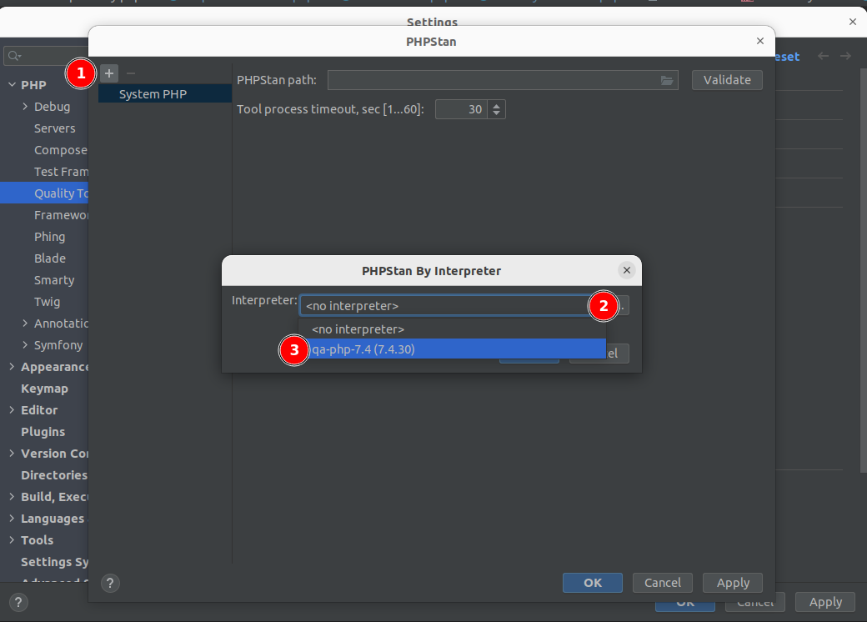Viewport: 867px width, 622px height.
Task: Add a new PHPStan configuration with plus button
Action: pyautogui.click(x=109, y=73)
